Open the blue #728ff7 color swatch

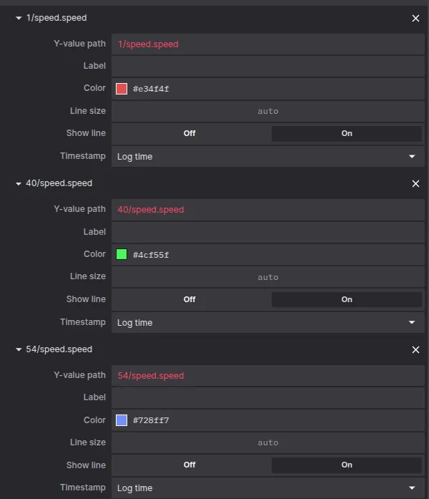(x=122, y=420)
